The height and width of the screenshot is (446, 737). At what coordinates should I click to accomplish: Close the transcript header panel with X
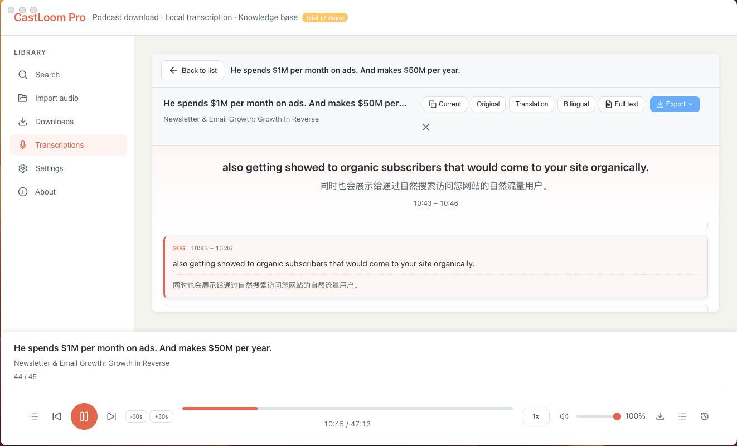point(426,127)
